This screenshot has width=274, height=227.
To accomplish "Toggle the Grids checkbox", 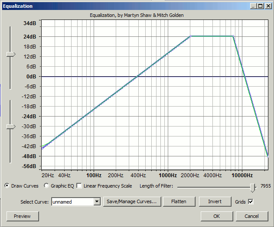I will point(251,201).
